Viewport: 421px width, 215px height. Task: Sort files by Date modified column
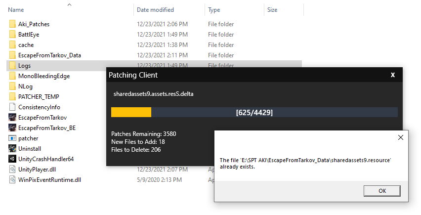[155, 10]
